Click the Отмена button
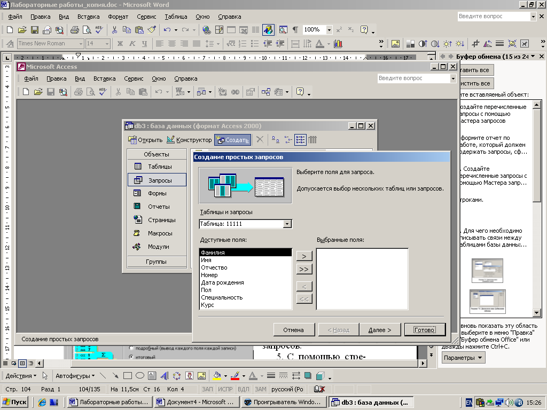The height and width of the screenshot is (410, 547). click(293, 330)
